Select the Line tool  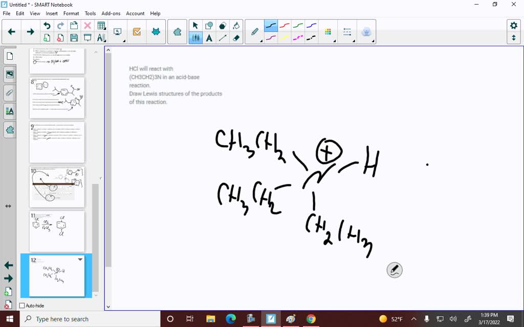tap(223, 38)
